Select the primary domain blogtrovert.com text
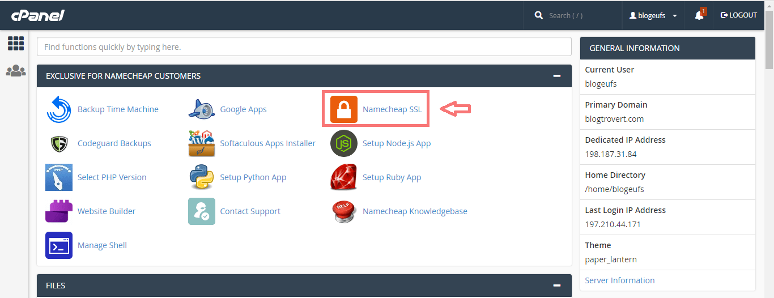774x298 pixels. pyautogui.click(x=614, y=119)
